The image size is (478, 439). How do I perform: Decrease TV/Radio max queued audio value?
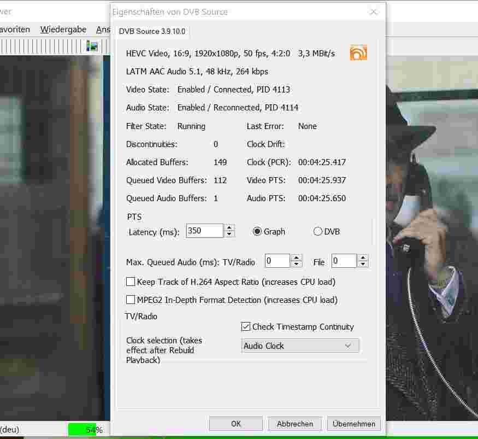point(296,264)
